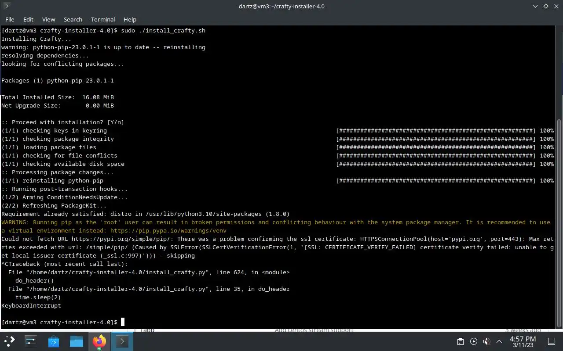The height and width of the screenshot is (351, 563).
Task: Open the clipboard tray icon
Action: [x=460, y=341]
